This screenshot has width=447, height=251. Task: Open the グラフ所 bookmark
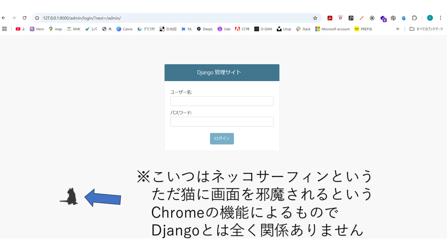(146, 29)
